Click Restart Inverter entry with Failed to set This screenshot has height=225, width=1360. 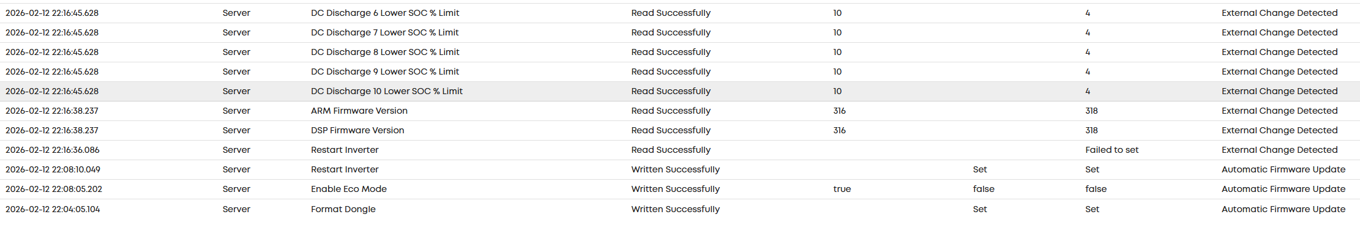click(x=680, y=150)
